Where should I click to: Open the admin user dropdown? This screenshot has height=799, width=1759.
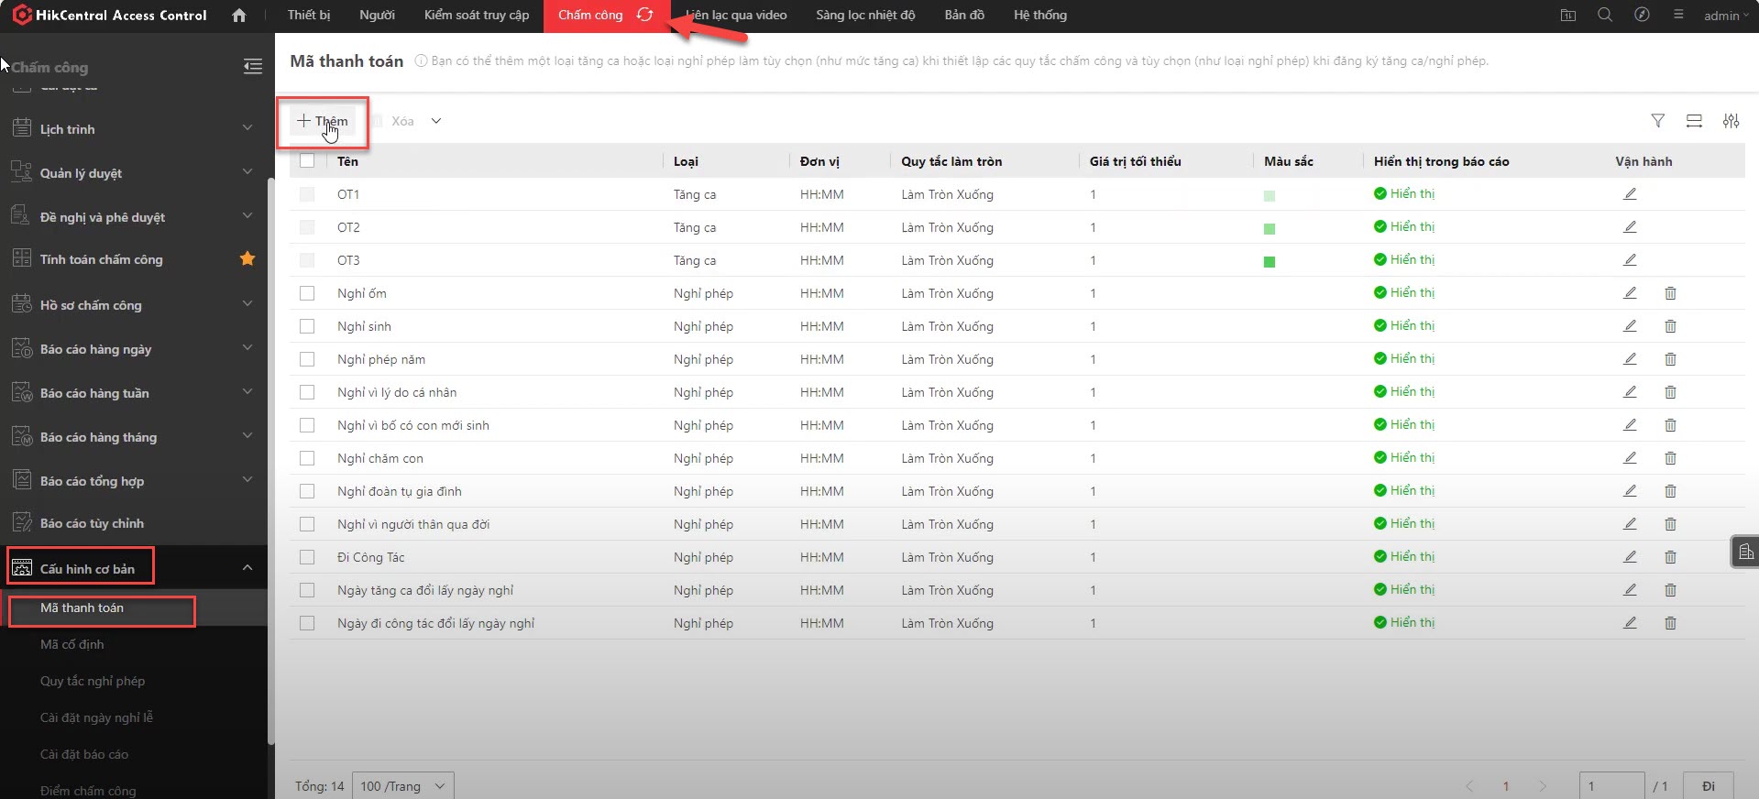(x=1725, y=16)
